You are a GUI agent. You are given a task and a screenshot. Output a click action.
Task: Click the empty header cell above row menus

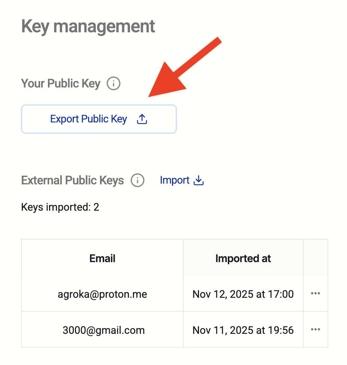316,258
